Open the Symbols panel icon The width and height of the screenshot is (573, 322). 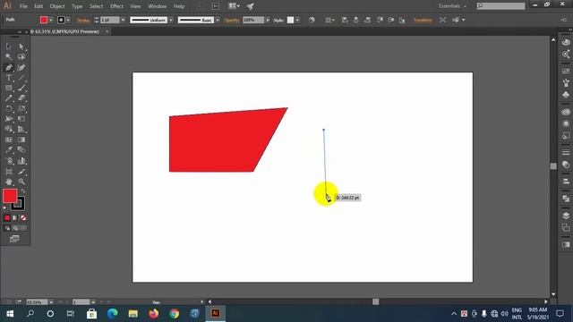click(566, 95)
